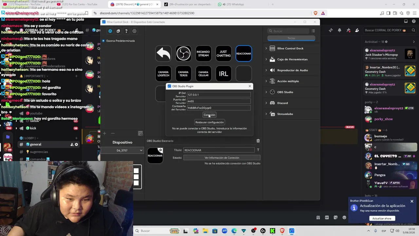The width and height of the screenshot is (419, 236).
Task: Open Brave browser from the taskbar
Action: tap(282, 231)
